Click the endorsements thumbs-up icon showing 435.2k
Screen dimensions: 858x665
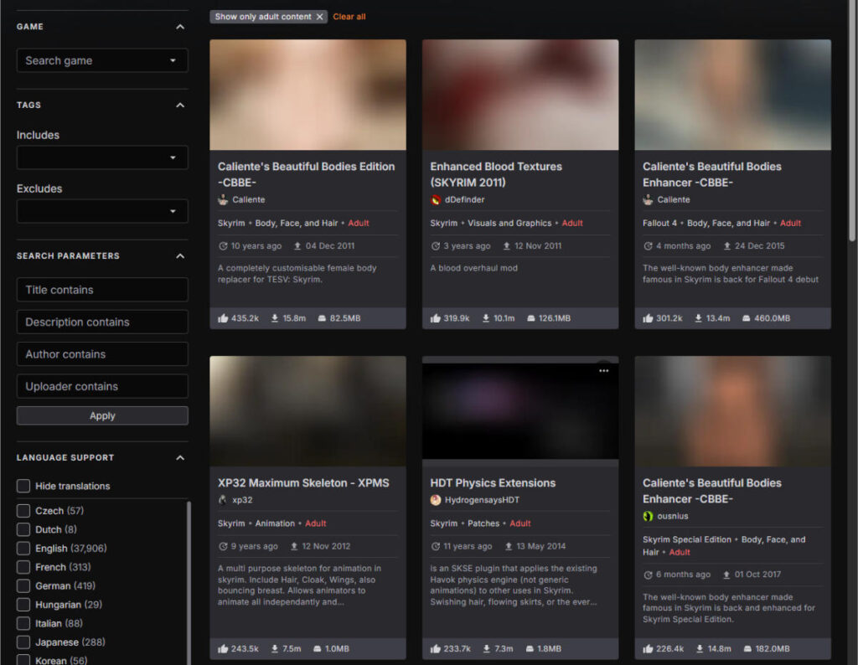[x=223, y=318]
